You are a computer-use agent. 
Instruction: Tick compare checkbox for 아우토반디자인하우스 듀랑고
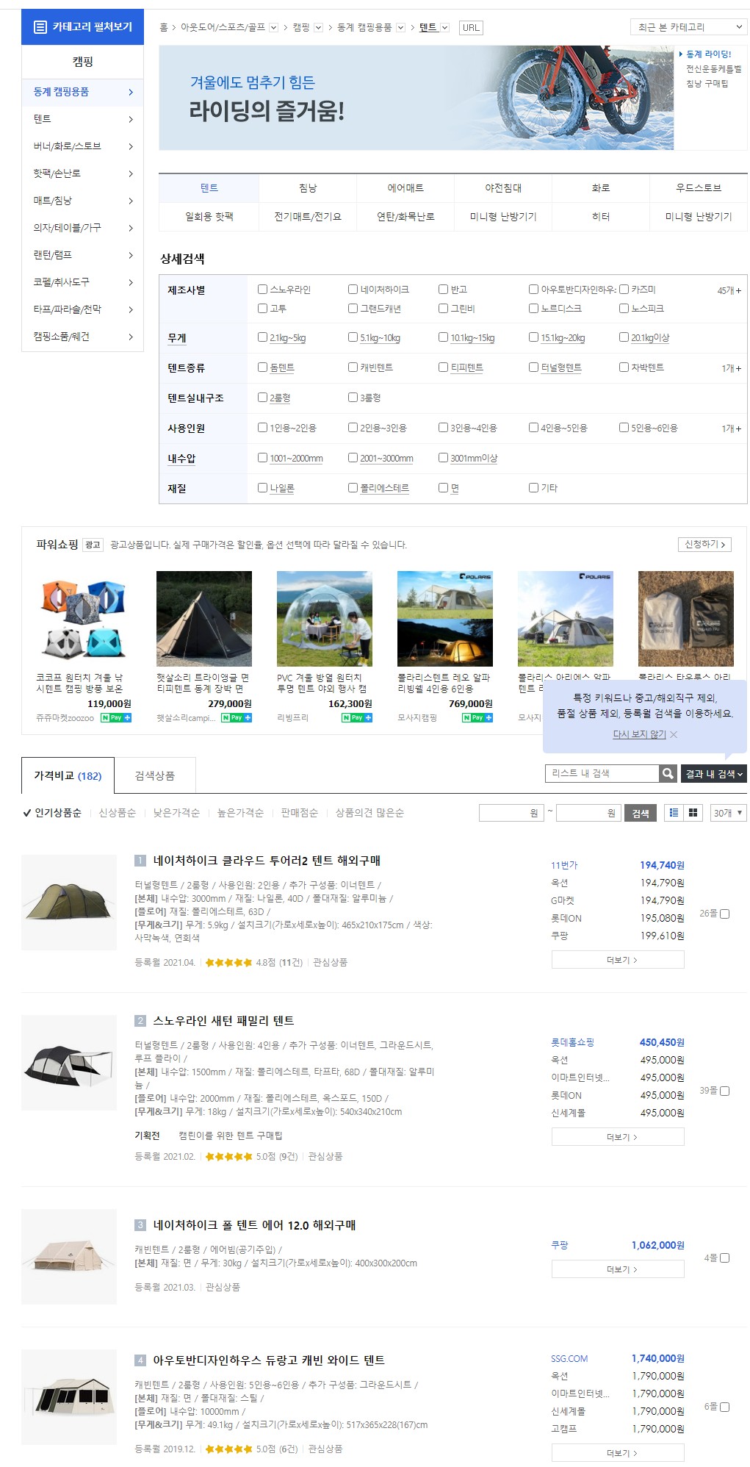point(725,1407)
